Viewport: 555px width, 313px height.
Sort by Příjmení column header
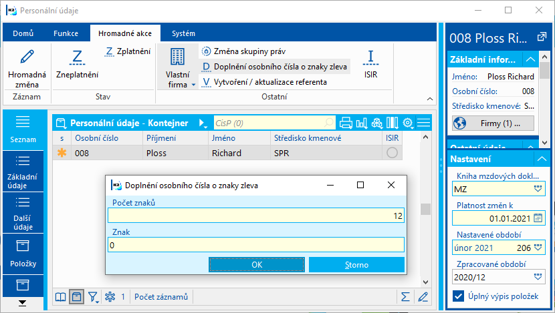click(176, 138)
